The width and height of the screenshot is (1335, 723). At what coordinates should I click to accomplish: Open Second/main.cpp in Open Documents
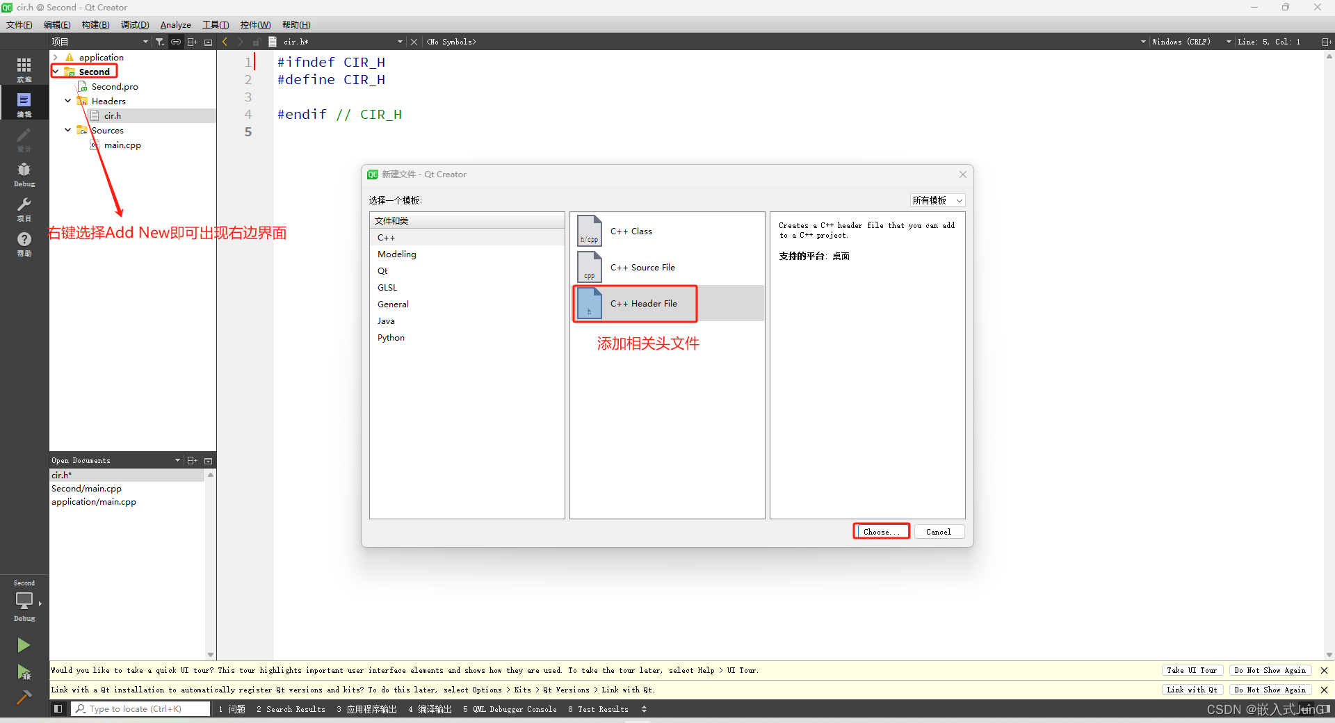[86, 488]
